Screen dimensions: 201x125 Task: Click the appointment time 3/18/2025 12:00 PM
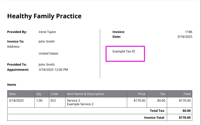coord(53,70)
